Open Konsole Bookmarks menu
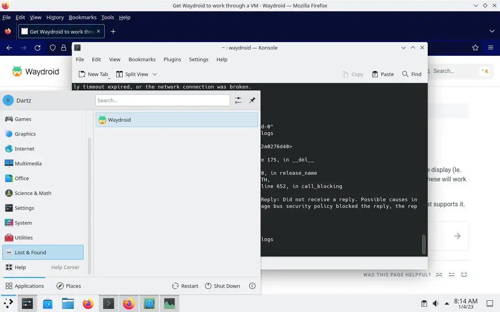The image size is (500, 312). click(x=142, y=59)
